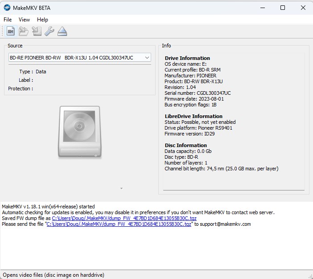The image size is (313, 279).
Task: Open the View menu
Action: pyautogui.click(x=24, y=20)
